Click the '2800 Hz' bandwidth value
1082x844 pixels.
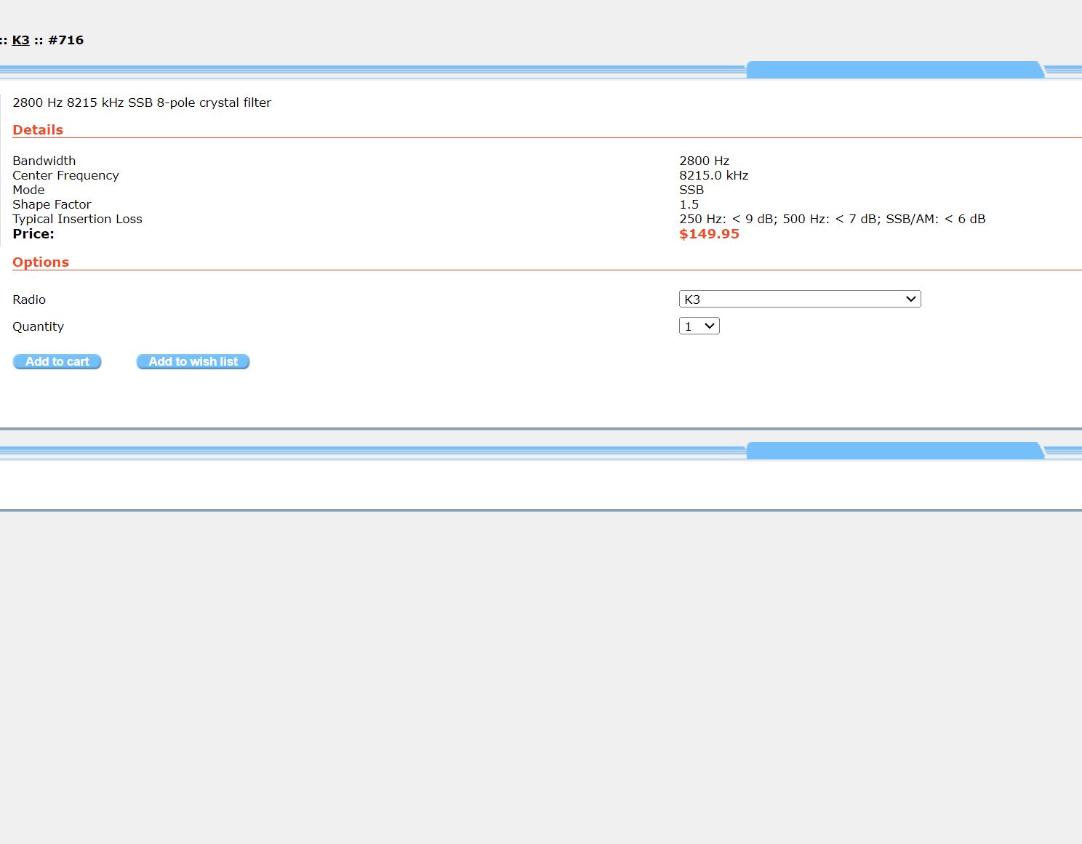(x=704, y=161)
